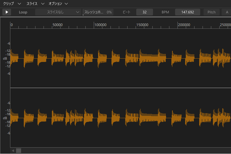Open the クリップ menu
This screenshot has height=154, width=231.
[9, 3]
